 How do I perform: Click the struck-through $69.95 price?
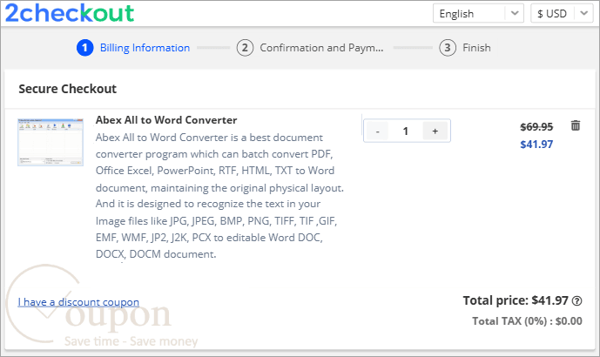coord(536,126)
